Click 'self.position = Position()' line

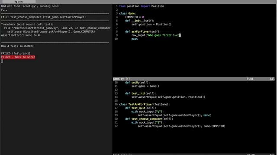pos(151,25)
